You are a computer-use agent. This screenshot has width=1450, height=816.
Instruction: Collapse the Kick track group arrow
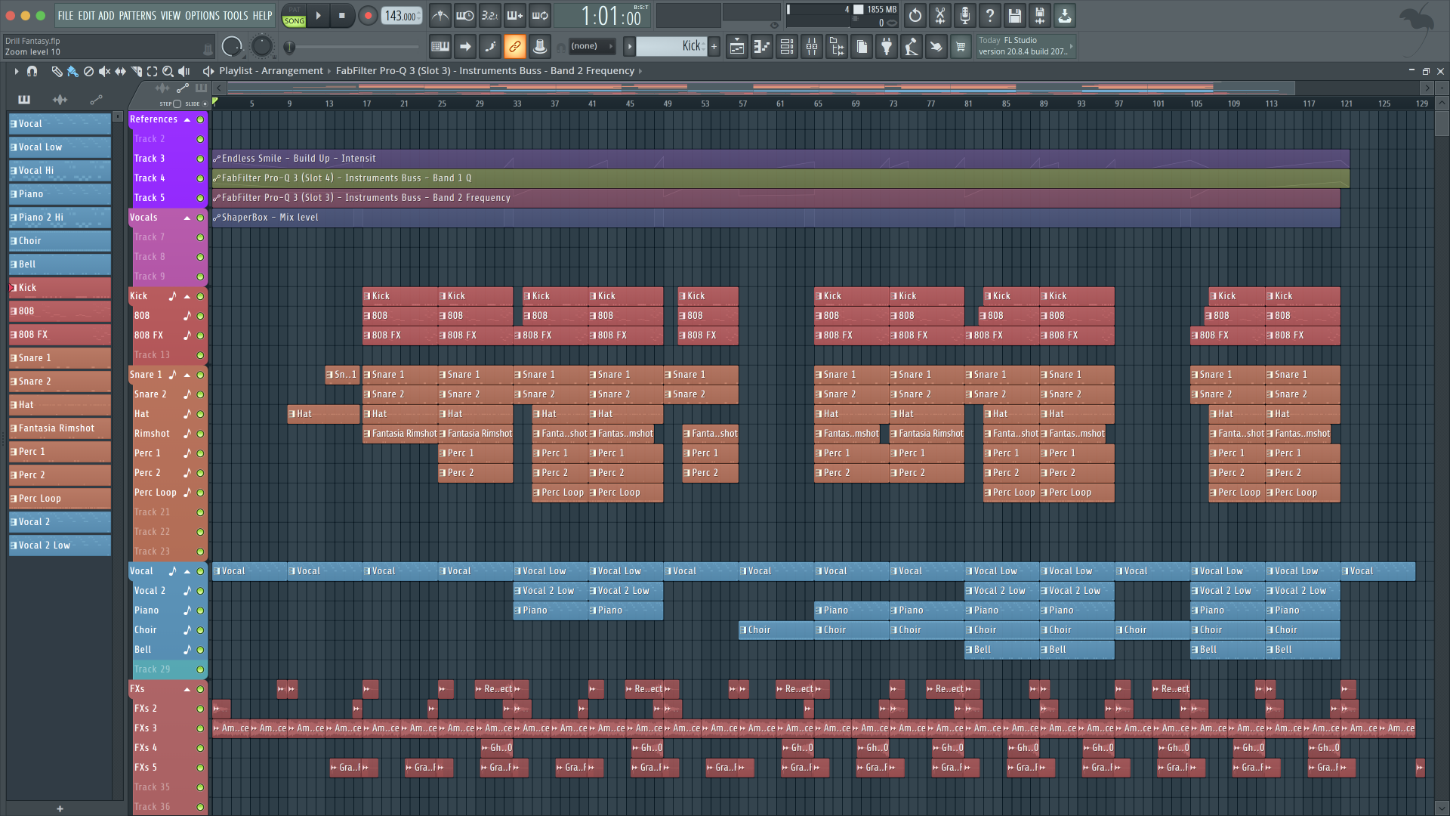click(187, 296)
